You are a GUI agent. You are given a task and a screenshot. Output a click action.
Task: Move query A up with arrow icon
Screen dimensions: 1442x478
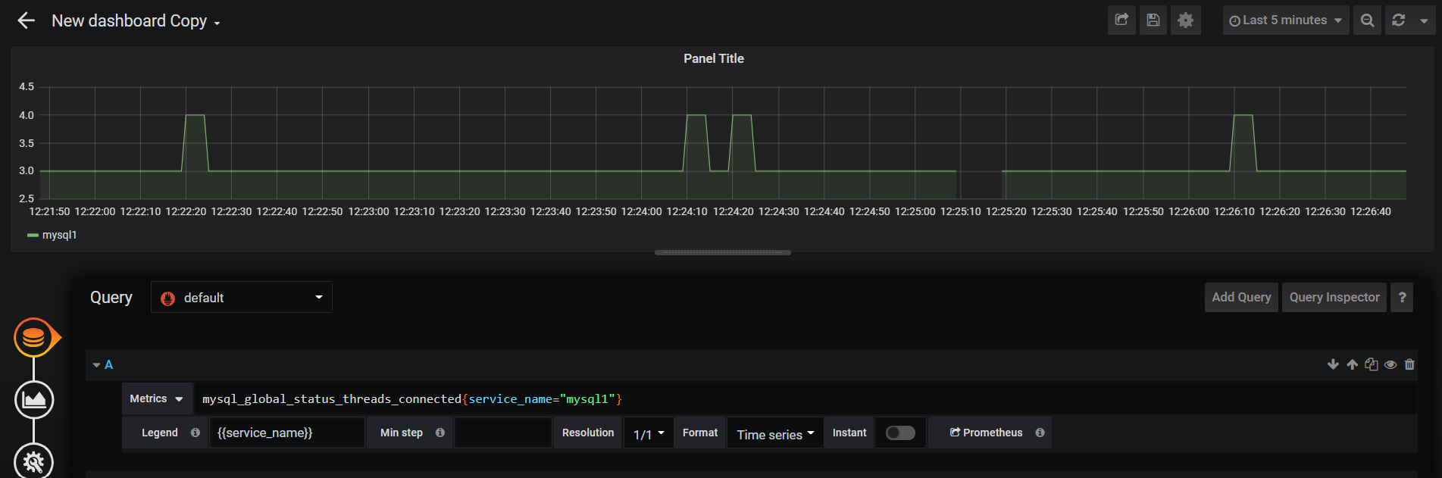coord(1352,364)
